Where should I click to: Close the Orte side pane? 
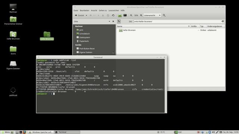pyautogui.click(x=113, y=22)
